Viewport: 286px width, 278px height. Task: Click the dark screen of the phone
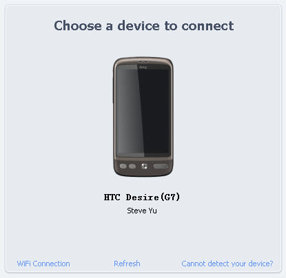coord(143,110)
